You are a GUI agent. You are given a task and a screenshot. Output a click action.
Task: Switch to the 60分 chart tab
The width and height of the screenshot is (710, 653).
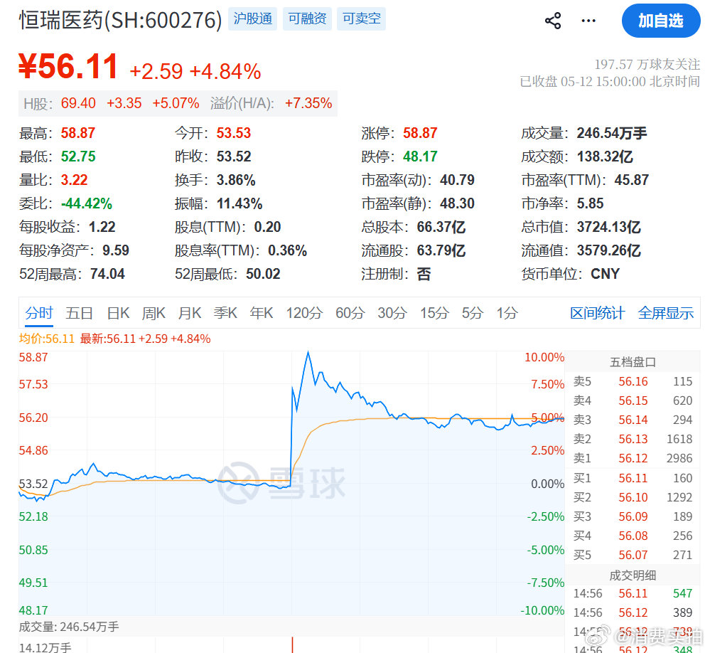[350, 313]
